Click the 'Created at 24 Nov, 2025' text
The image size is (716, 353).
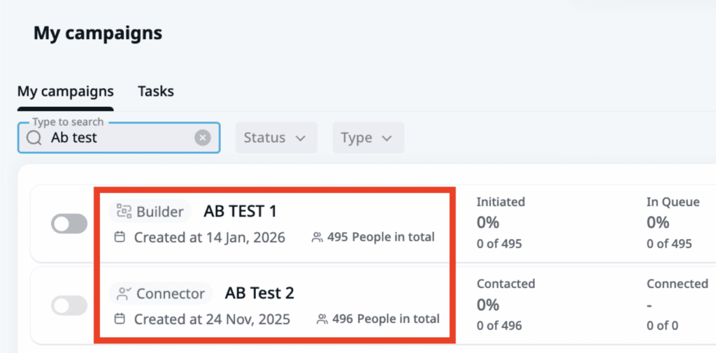click(212, 319)
